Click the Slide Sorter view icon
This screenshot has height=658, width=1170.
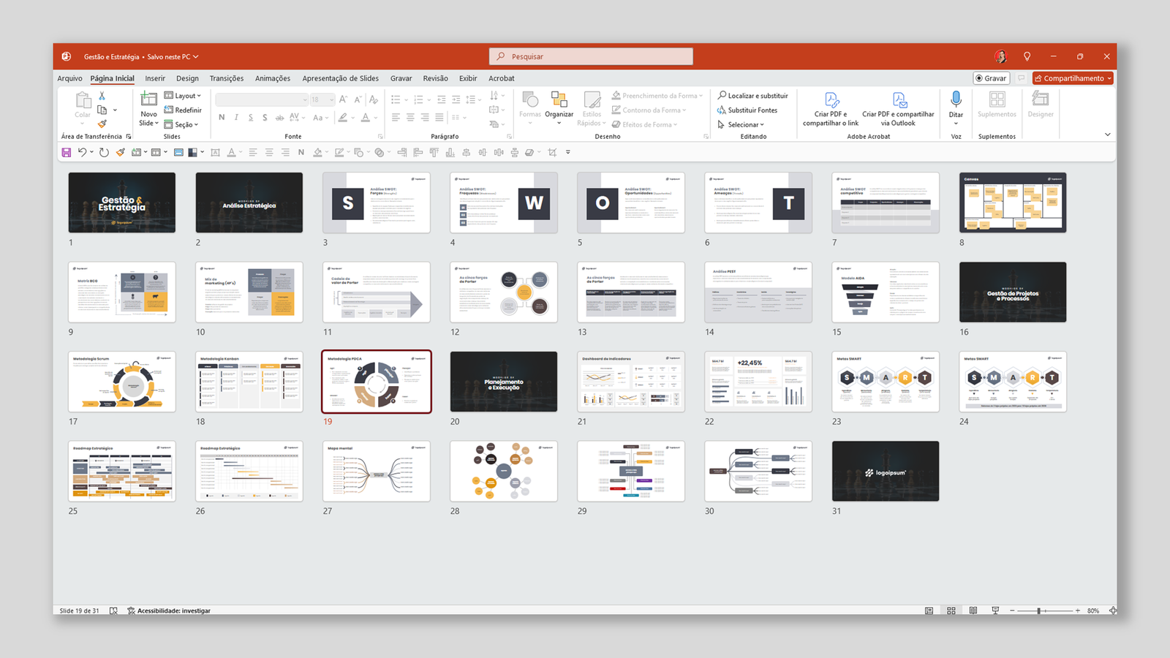[x=951, y=610]
